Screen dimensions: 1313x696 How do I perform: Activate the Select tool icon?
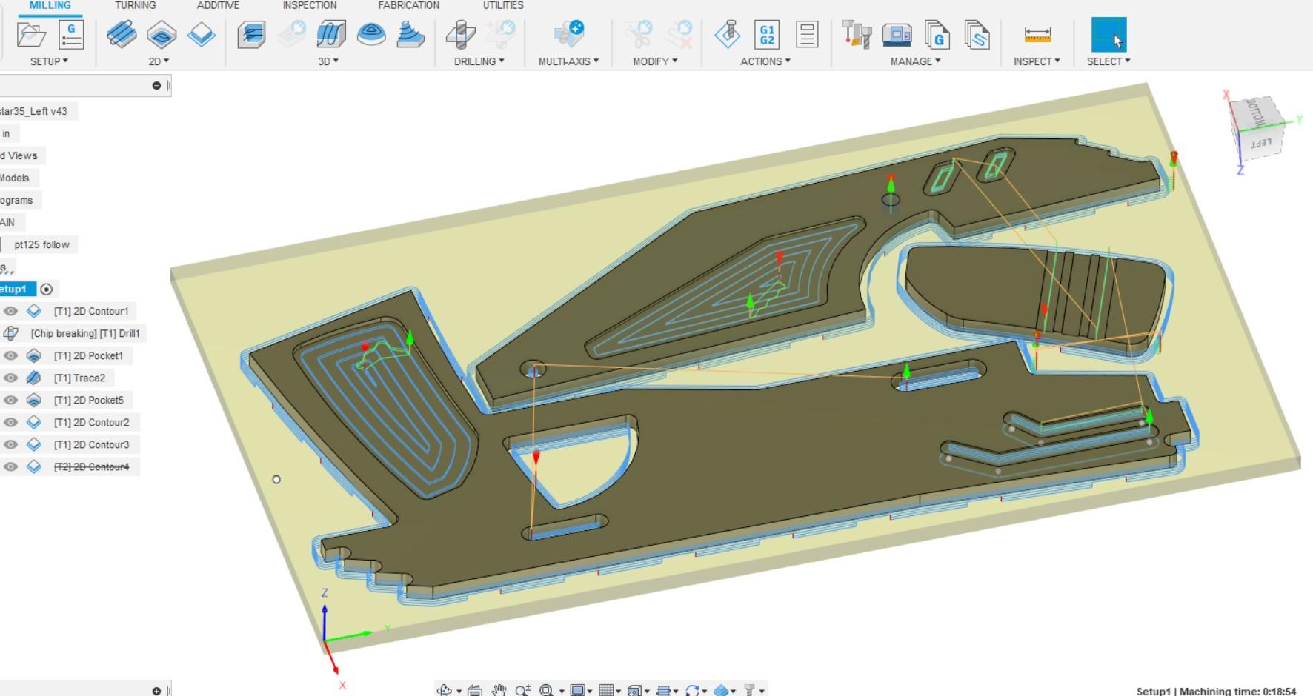coord(1109,35)
